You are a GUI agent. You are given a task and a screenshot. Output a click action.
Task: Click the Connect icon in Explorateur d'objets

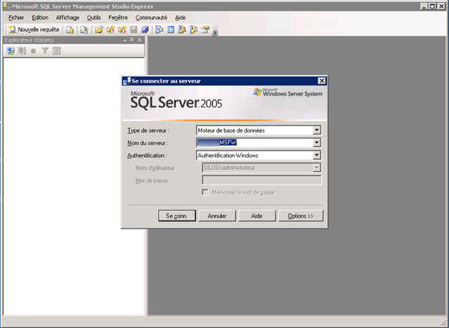pos(10,51)
